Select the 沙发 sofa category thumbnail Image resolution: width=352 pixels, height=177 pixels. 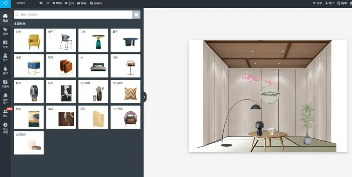(29, 40)
